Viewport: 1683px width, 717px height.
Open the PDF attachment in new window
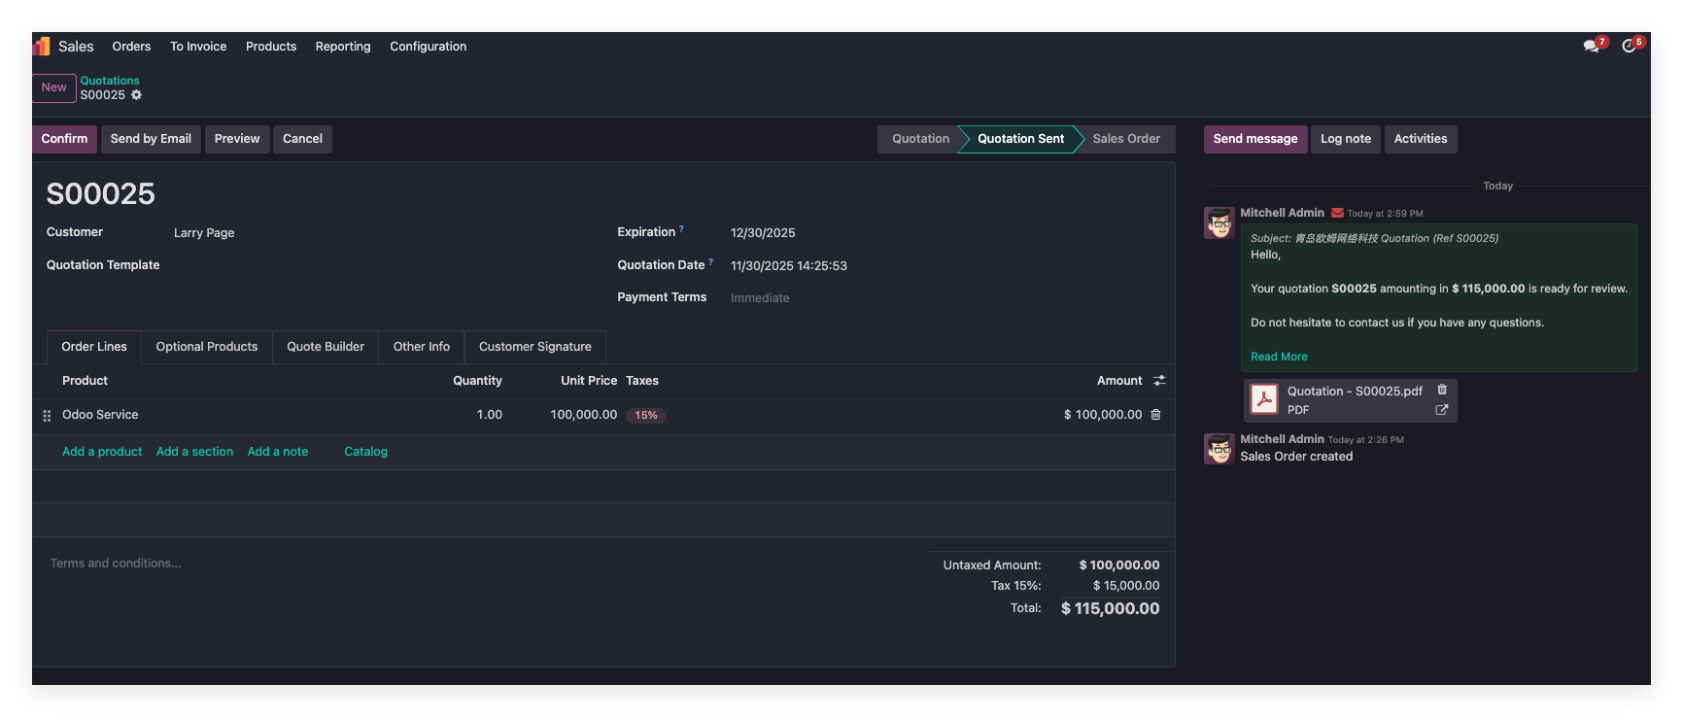(1442, 410)
